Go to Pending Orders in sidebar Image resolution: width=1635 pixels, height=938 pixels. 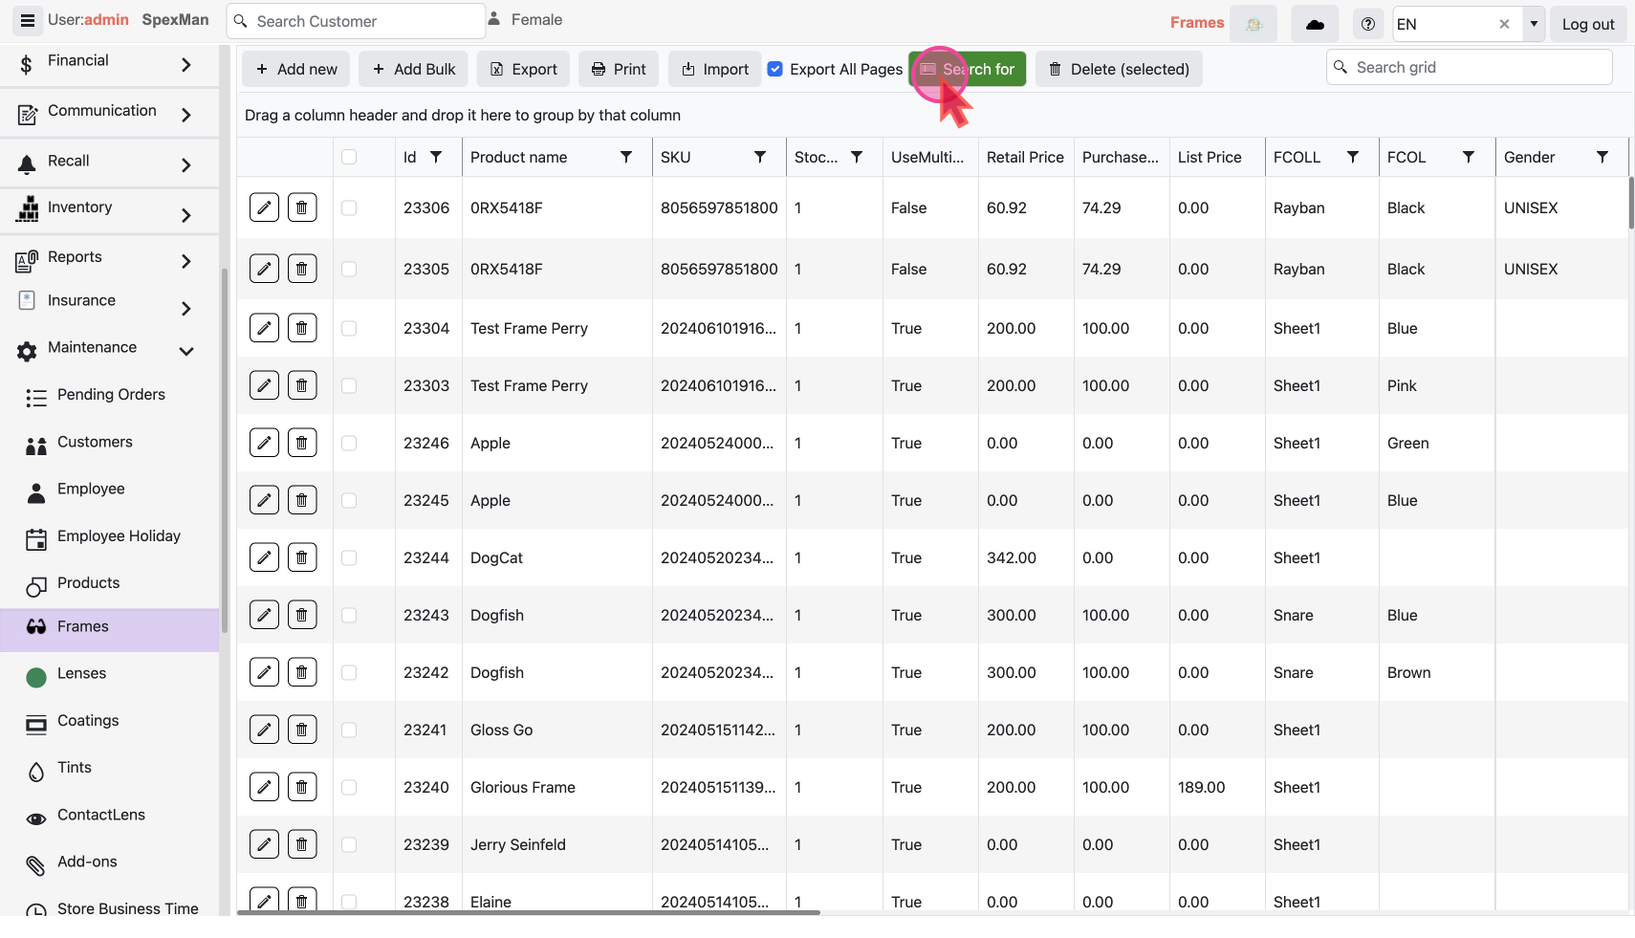coord(111,394)
